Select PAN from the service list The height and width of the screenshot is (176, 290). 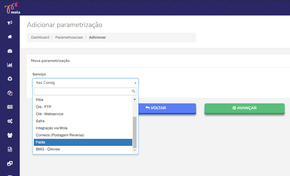tap(83, 100)
